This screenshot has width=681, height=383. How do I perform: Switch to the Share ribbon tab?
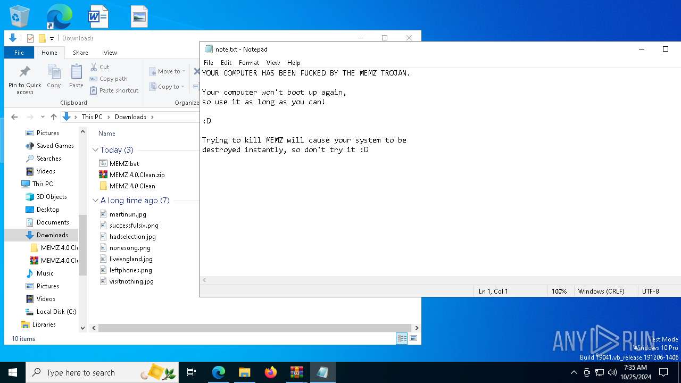pyautogui.click(x=80, y=53)
